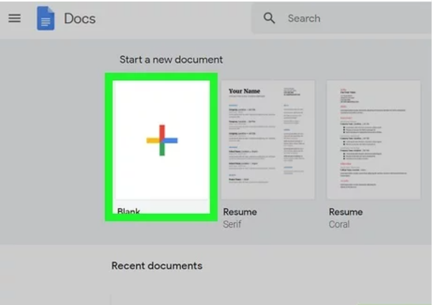Click the magnifying glass search icon

tap(269, 18)
